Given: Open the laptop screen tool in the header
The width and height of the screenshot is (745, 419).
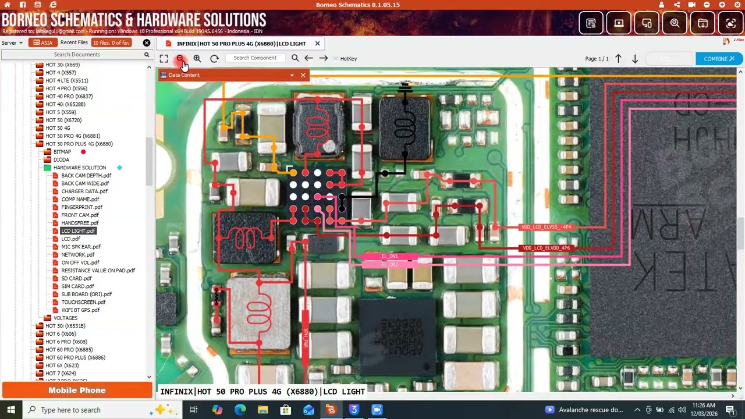Looking at the screenshot, I should coord(619,23).
